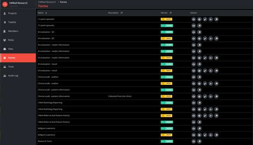Open settings of draft AI evaluation - QC
This screenshot has height=145, width=253.
pyautogui.click(x=199, y=38)
